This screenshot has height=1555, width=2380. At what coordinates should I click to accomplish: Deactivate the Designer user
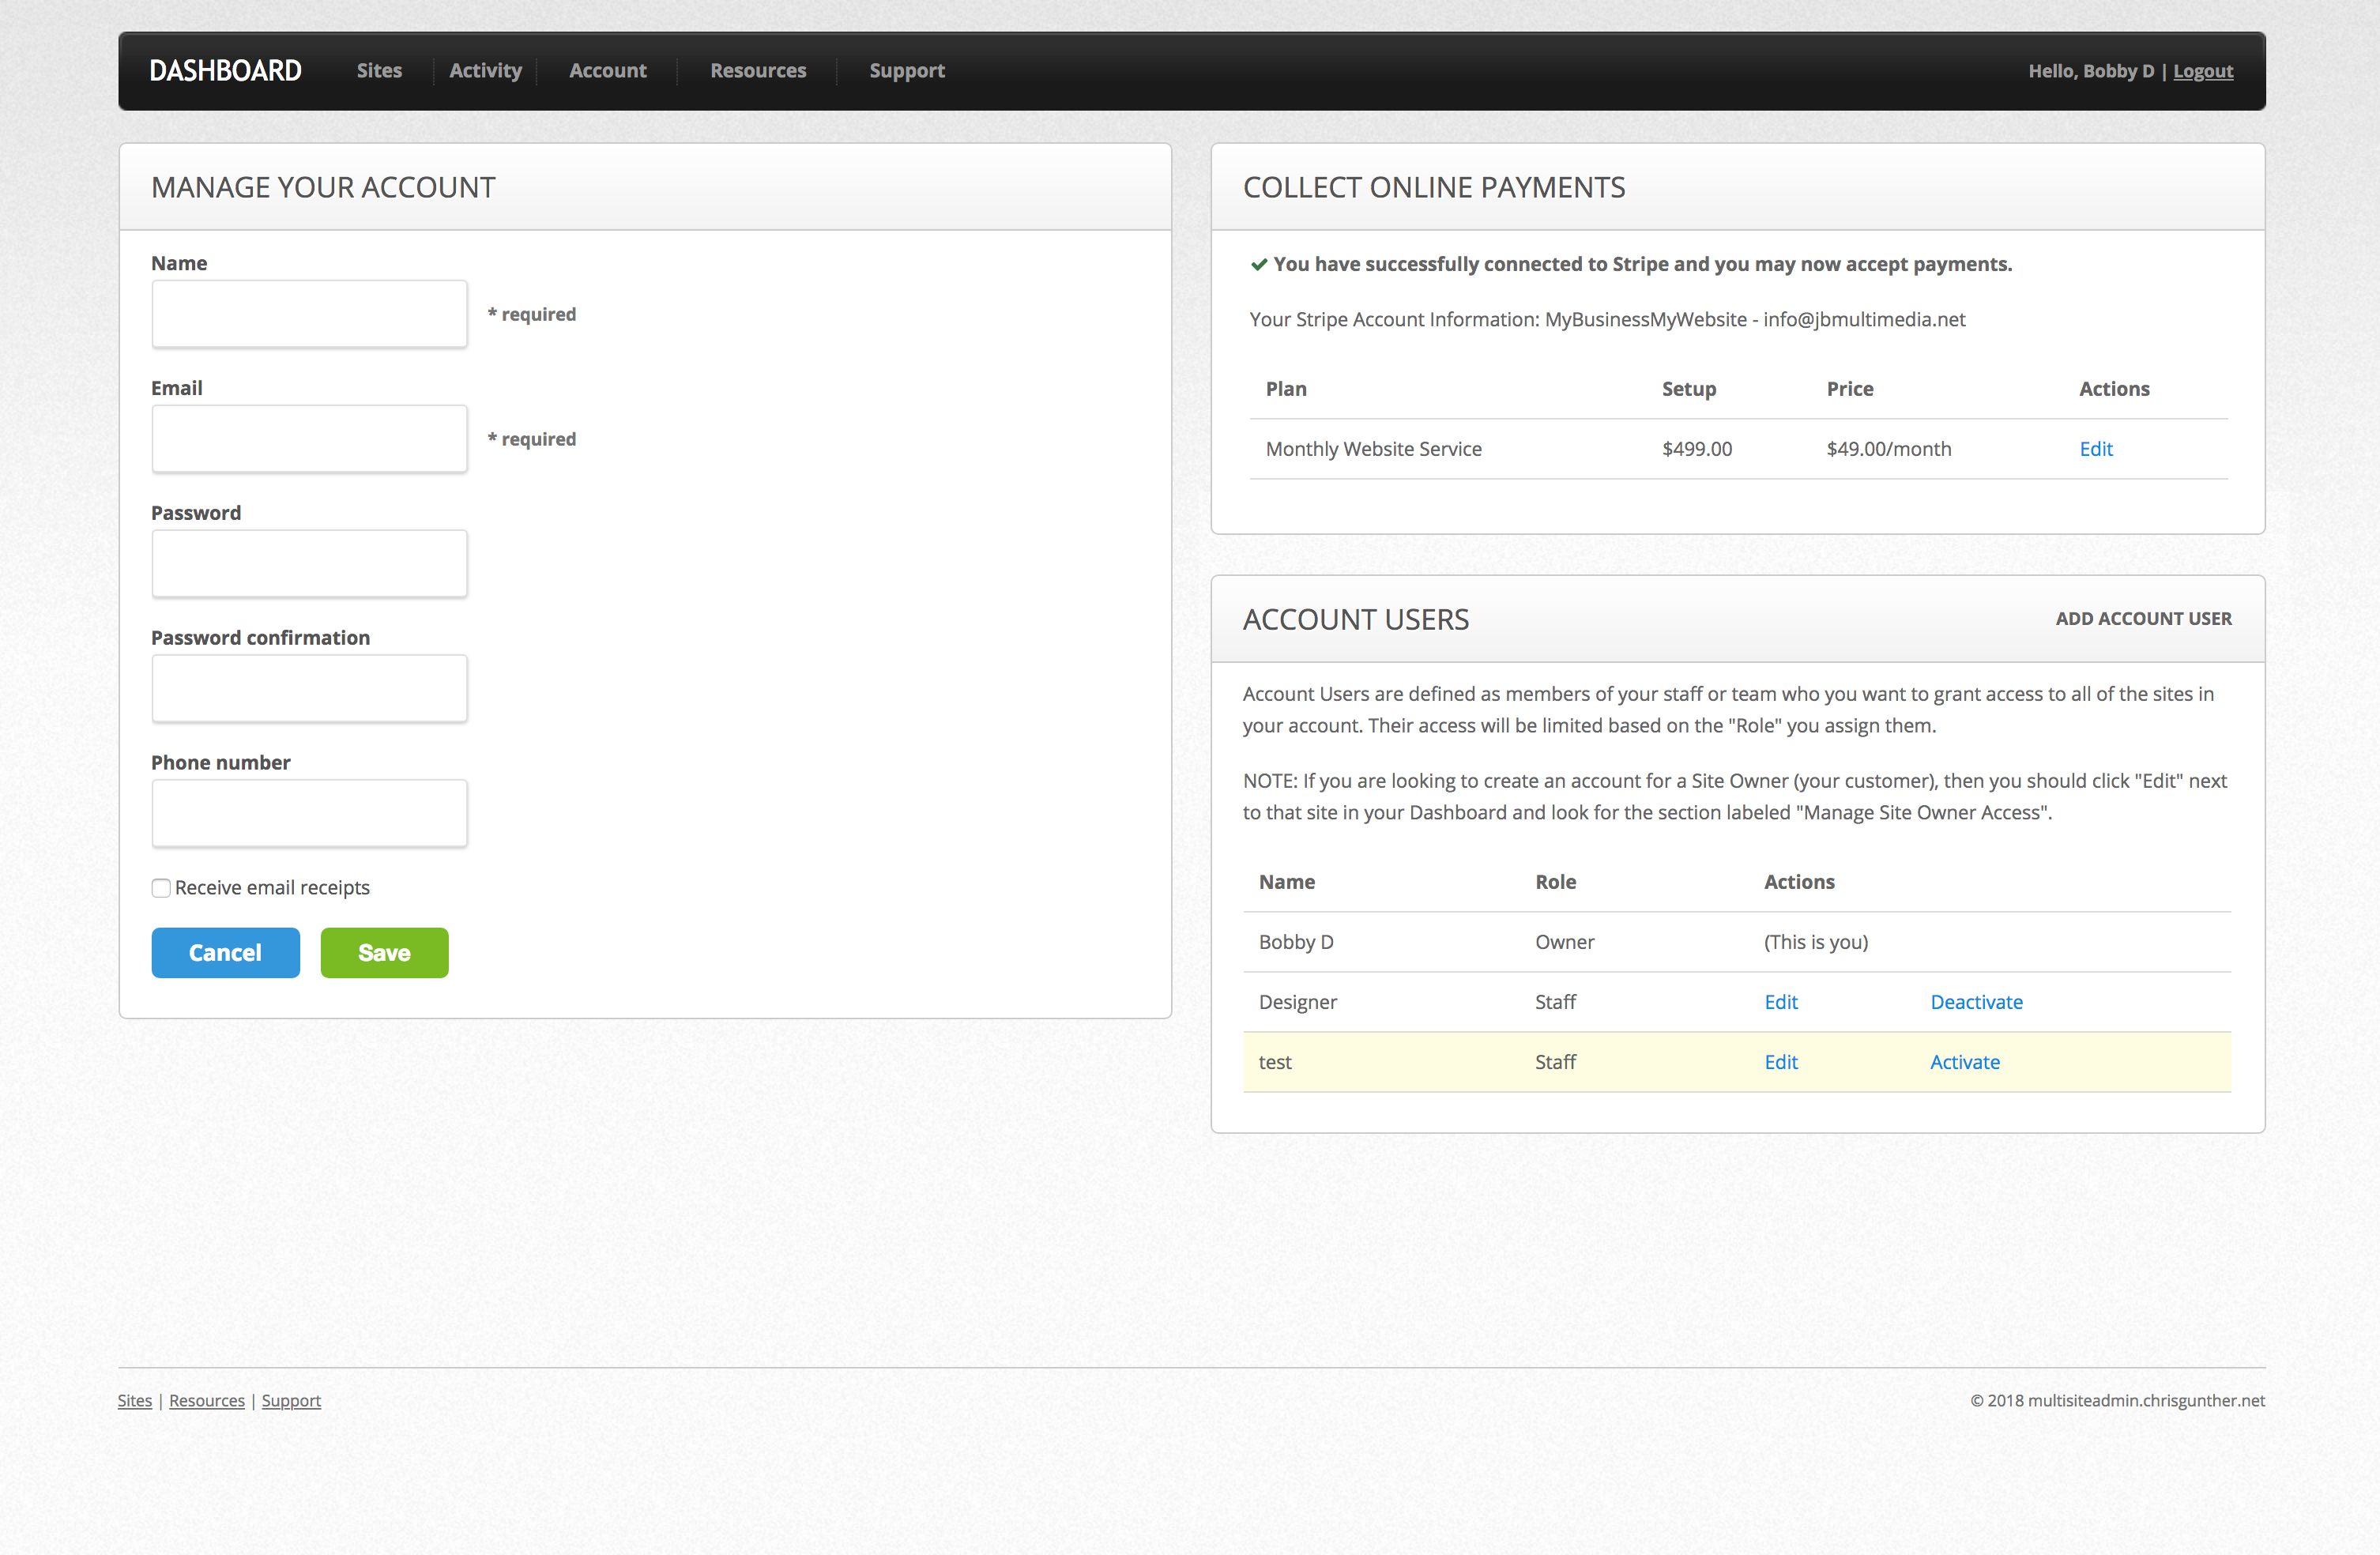pyautogui.click(x=1976, y=1002)
